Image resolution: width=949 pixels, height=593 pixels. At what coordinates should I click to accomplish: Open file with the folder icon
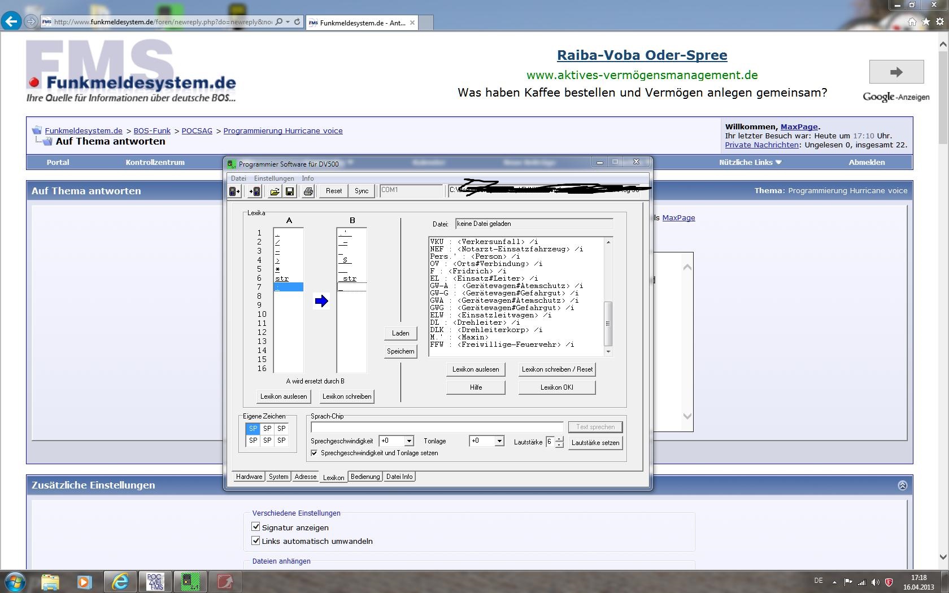tap(275, 191)
